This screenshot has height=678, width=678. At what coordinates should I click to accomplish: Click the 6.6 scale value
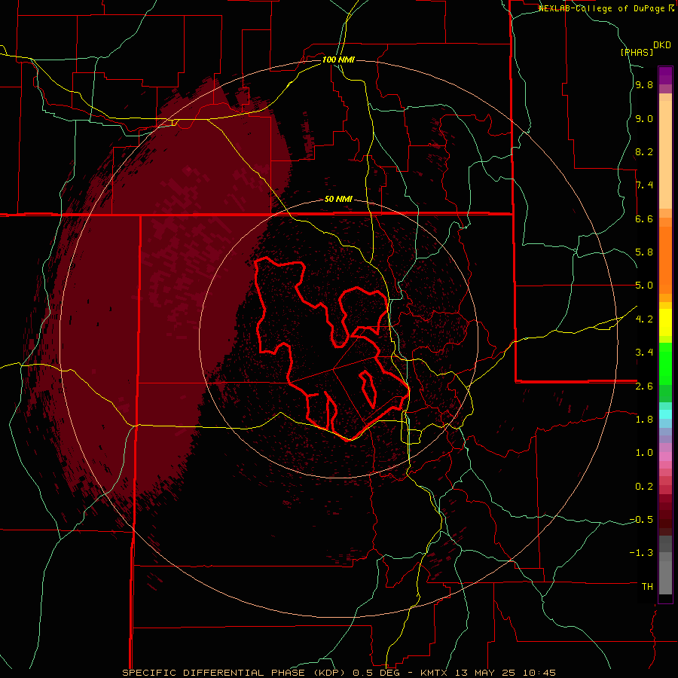click(644, 218)
